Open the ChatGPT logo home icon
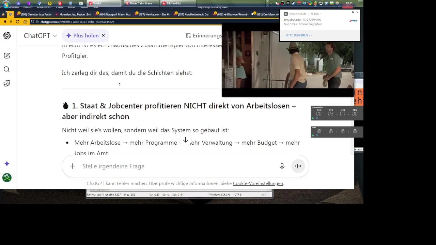 7,36
